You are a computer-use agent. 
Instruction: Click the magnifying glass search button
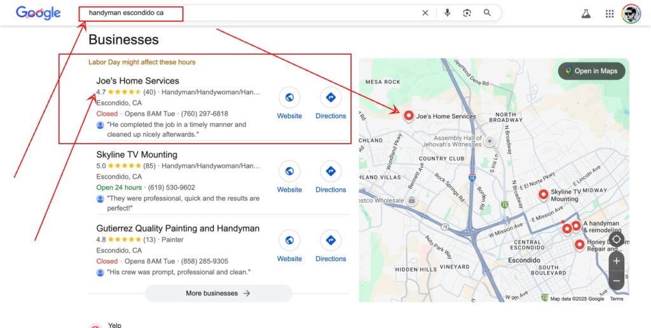[x=488, y=13]
